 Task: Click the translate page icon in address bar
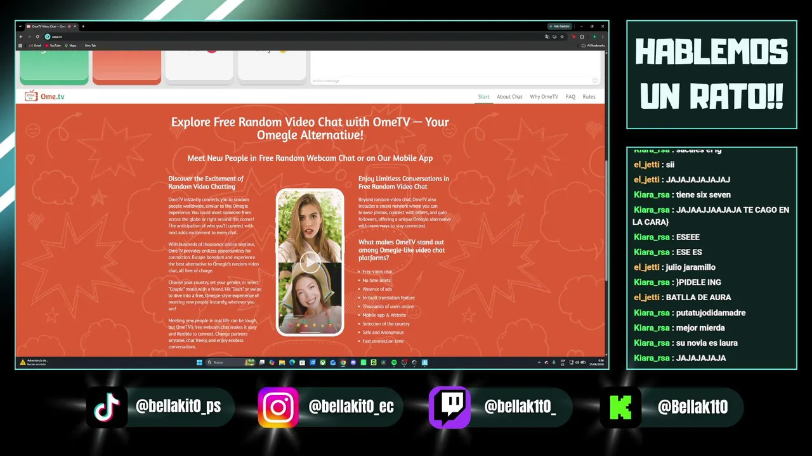547,37
